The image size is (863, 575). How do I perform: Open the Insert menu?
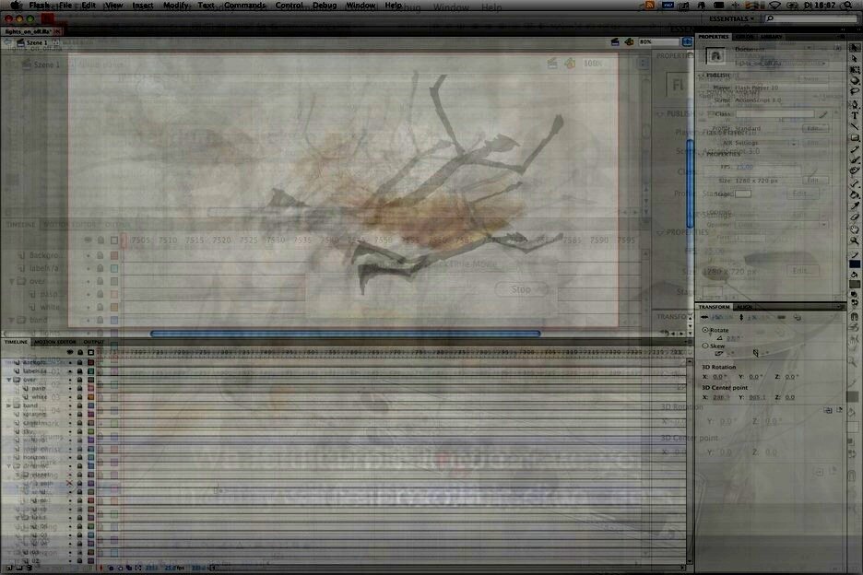pyautogui.click(x=143, y=6)
